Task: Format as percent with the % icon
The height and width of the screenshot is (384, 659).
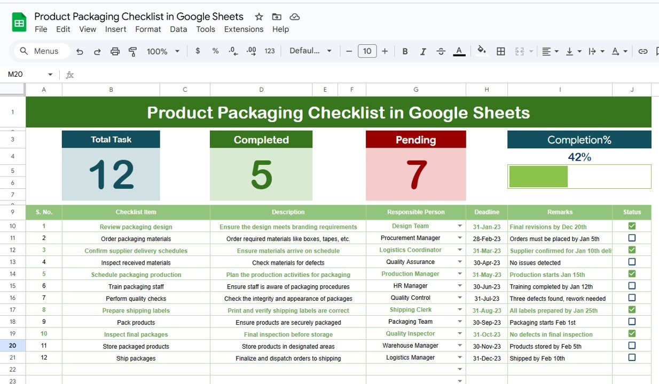Action: coord(215,51)
